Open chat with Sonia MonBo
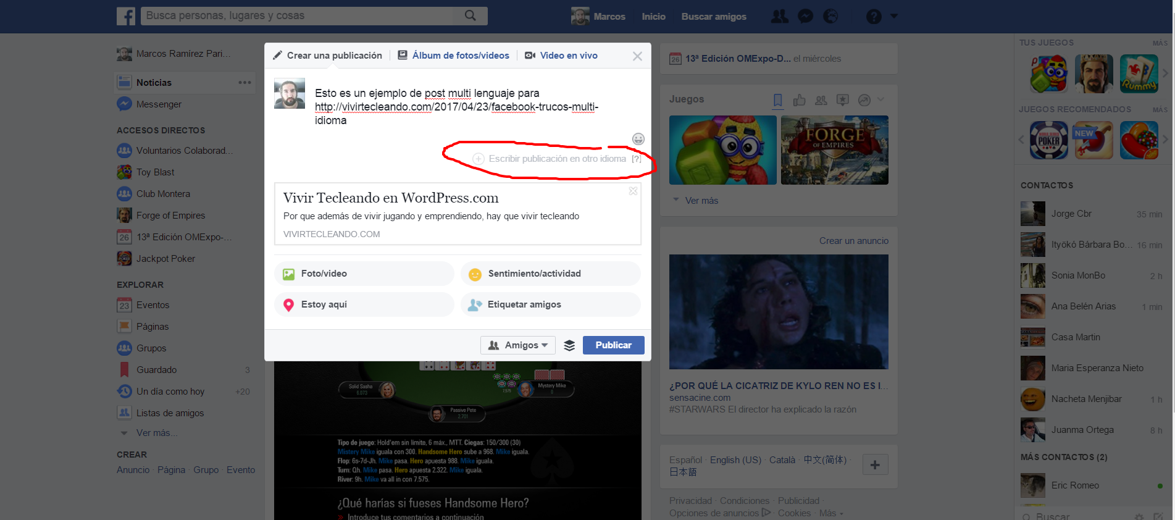 [x=1092, y=275]
